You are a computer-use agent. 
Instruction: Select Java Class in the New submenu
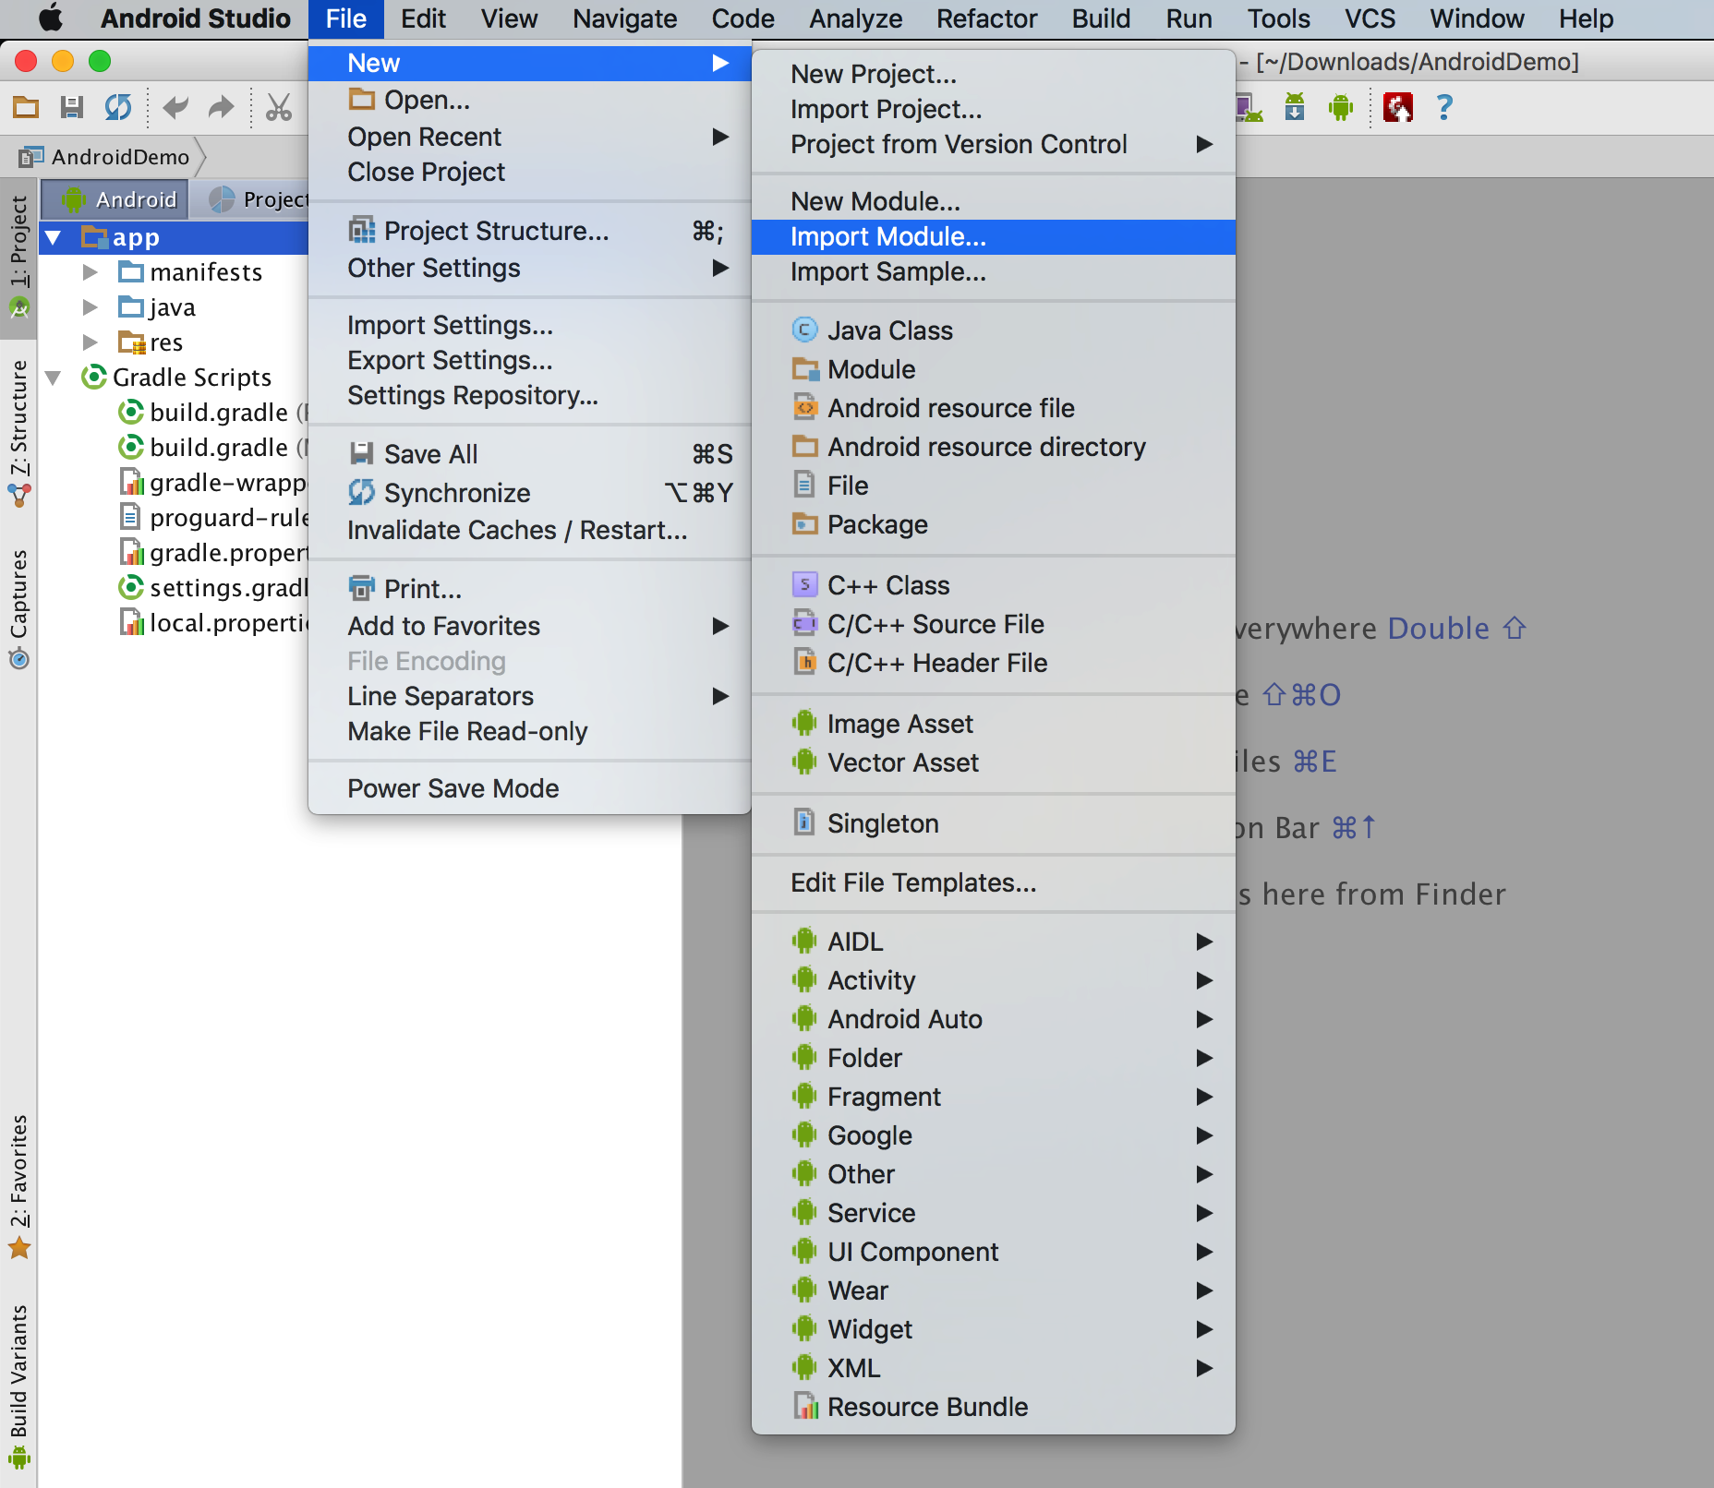[994, 330]
